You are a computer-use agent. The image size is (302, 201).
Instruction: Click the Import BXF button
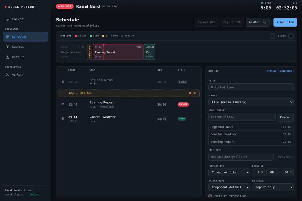206,22
